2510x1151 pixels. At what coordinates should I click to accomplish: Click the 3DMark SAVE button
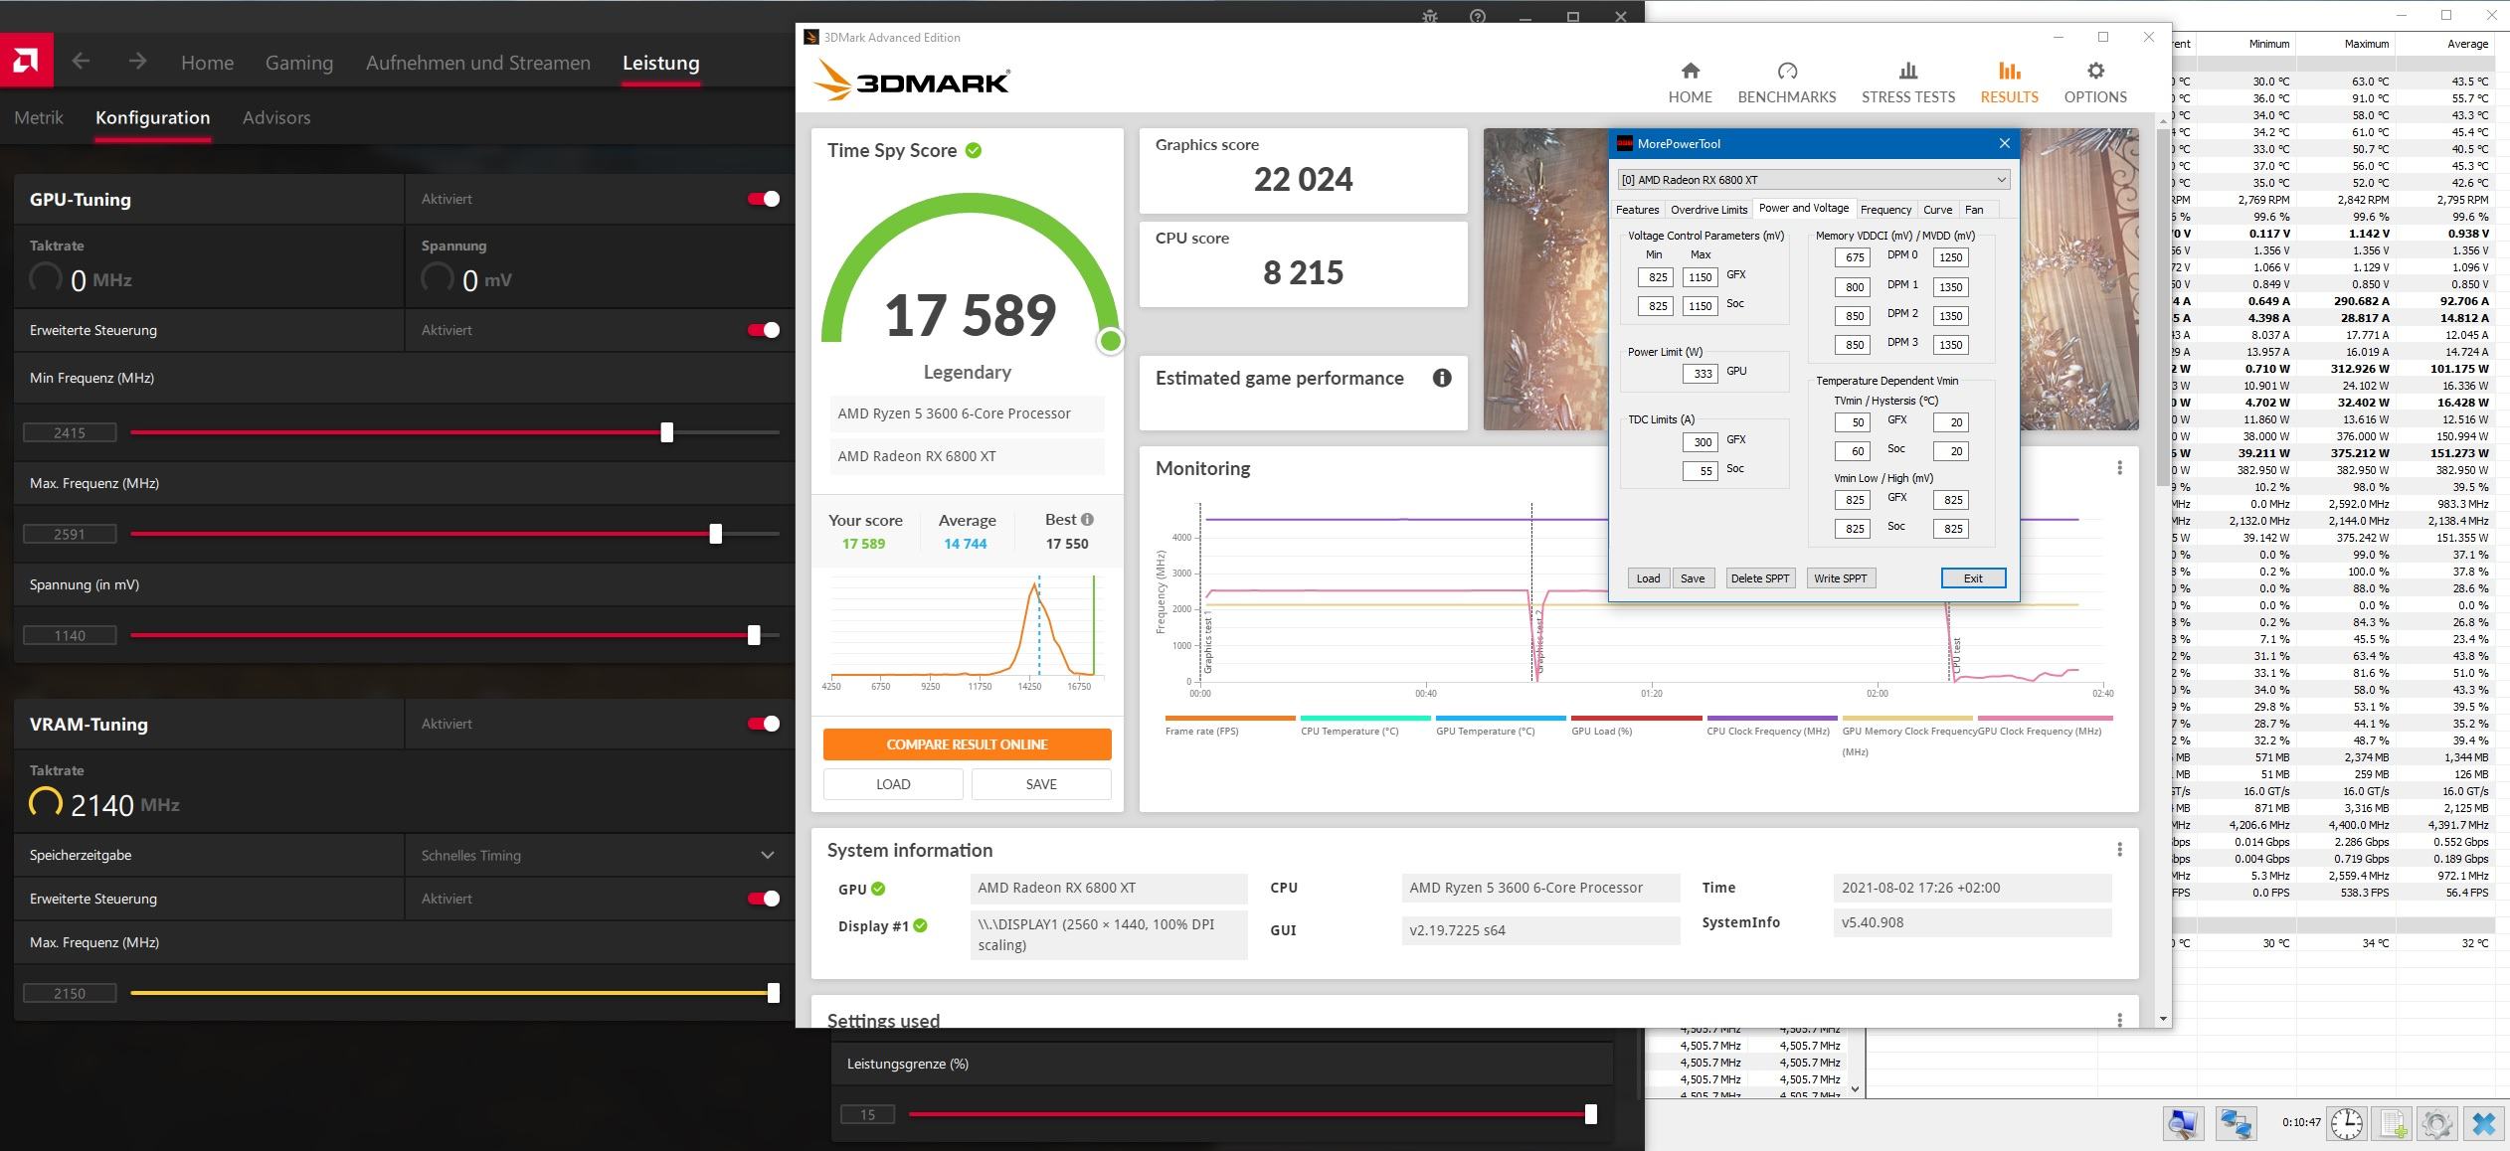click(x=1041, y=784)
